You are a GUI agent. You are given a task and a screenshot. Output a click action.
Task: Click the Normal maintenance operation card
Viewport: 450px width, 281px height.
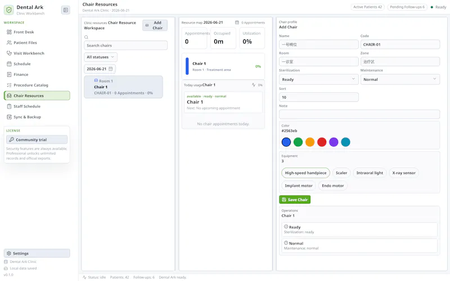pyautogui.click(x=359, y=246)
